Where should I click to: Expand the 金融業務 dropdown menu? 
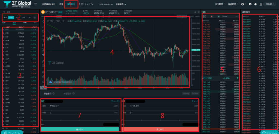tap(121, 4)
